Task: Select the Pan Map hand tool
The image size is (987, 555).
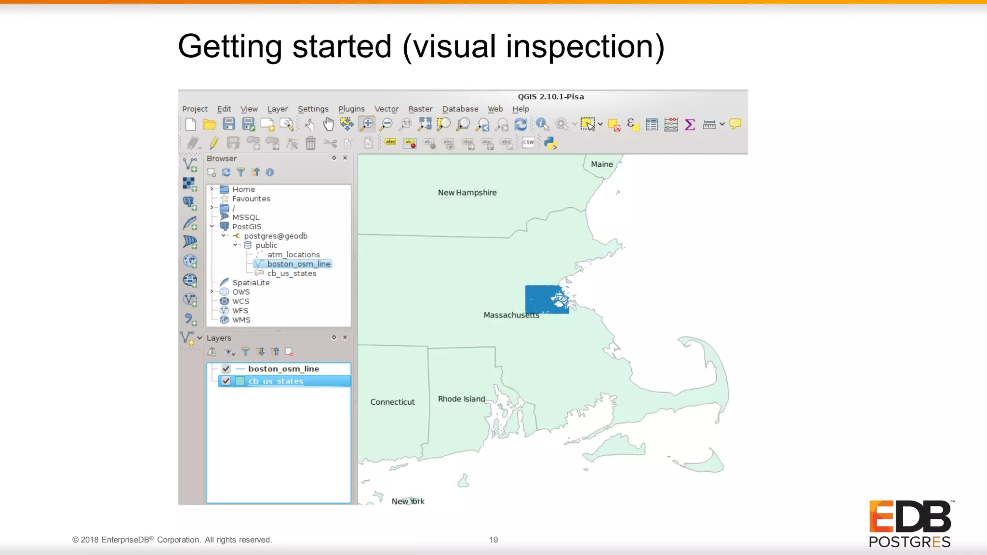Action: [328, 124]
